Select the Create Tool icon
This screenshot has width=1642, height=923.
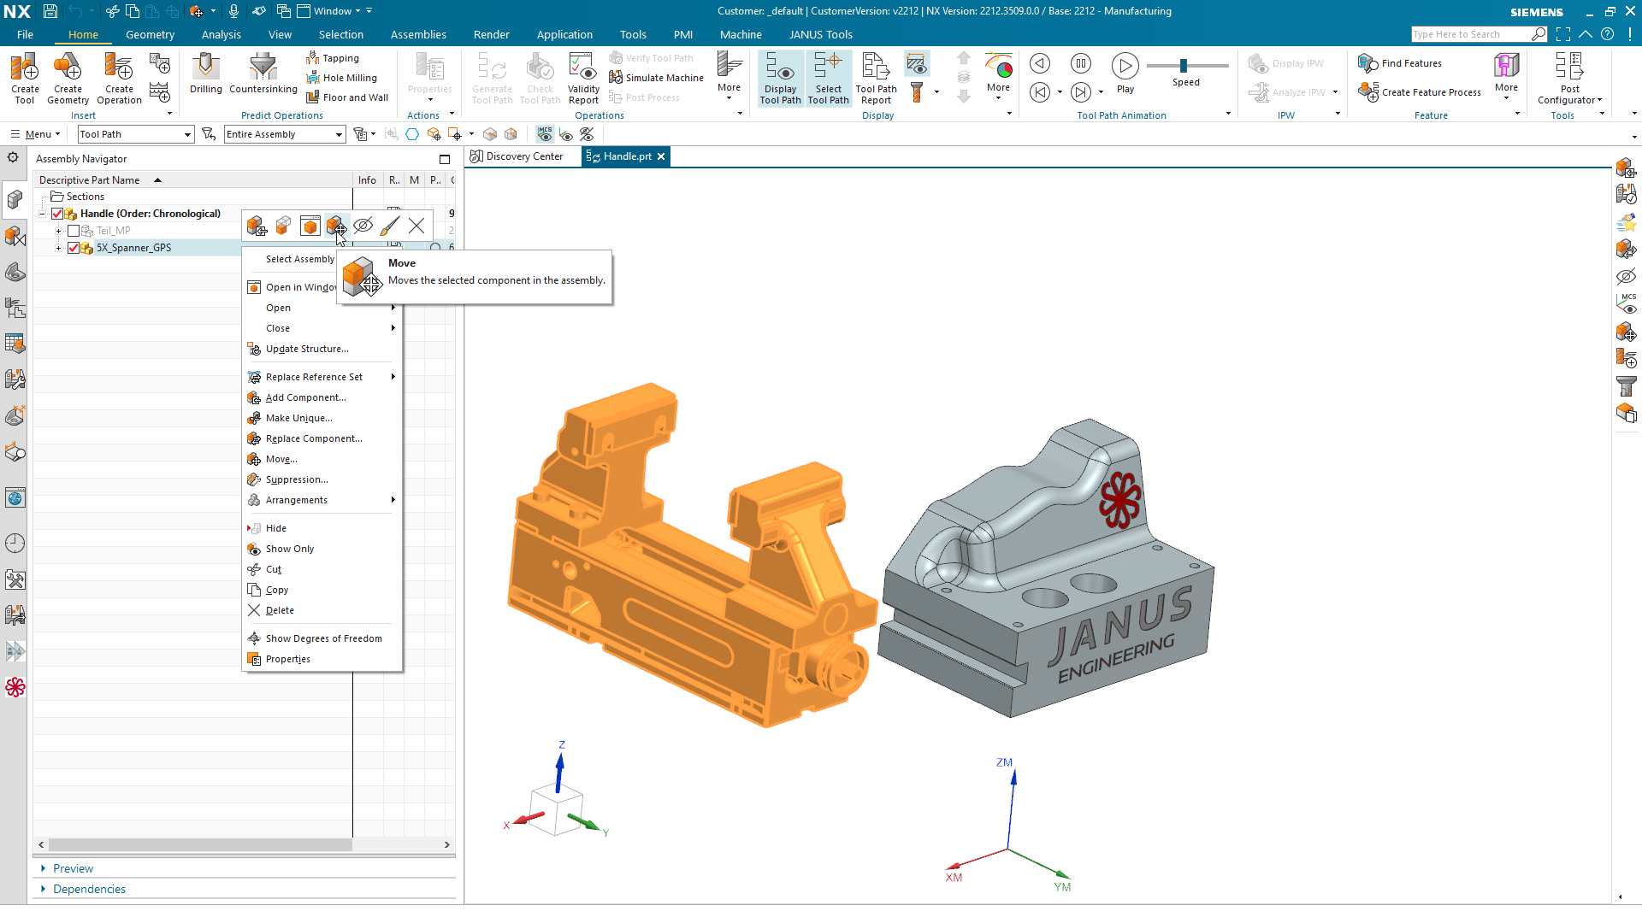coord(25,77)
